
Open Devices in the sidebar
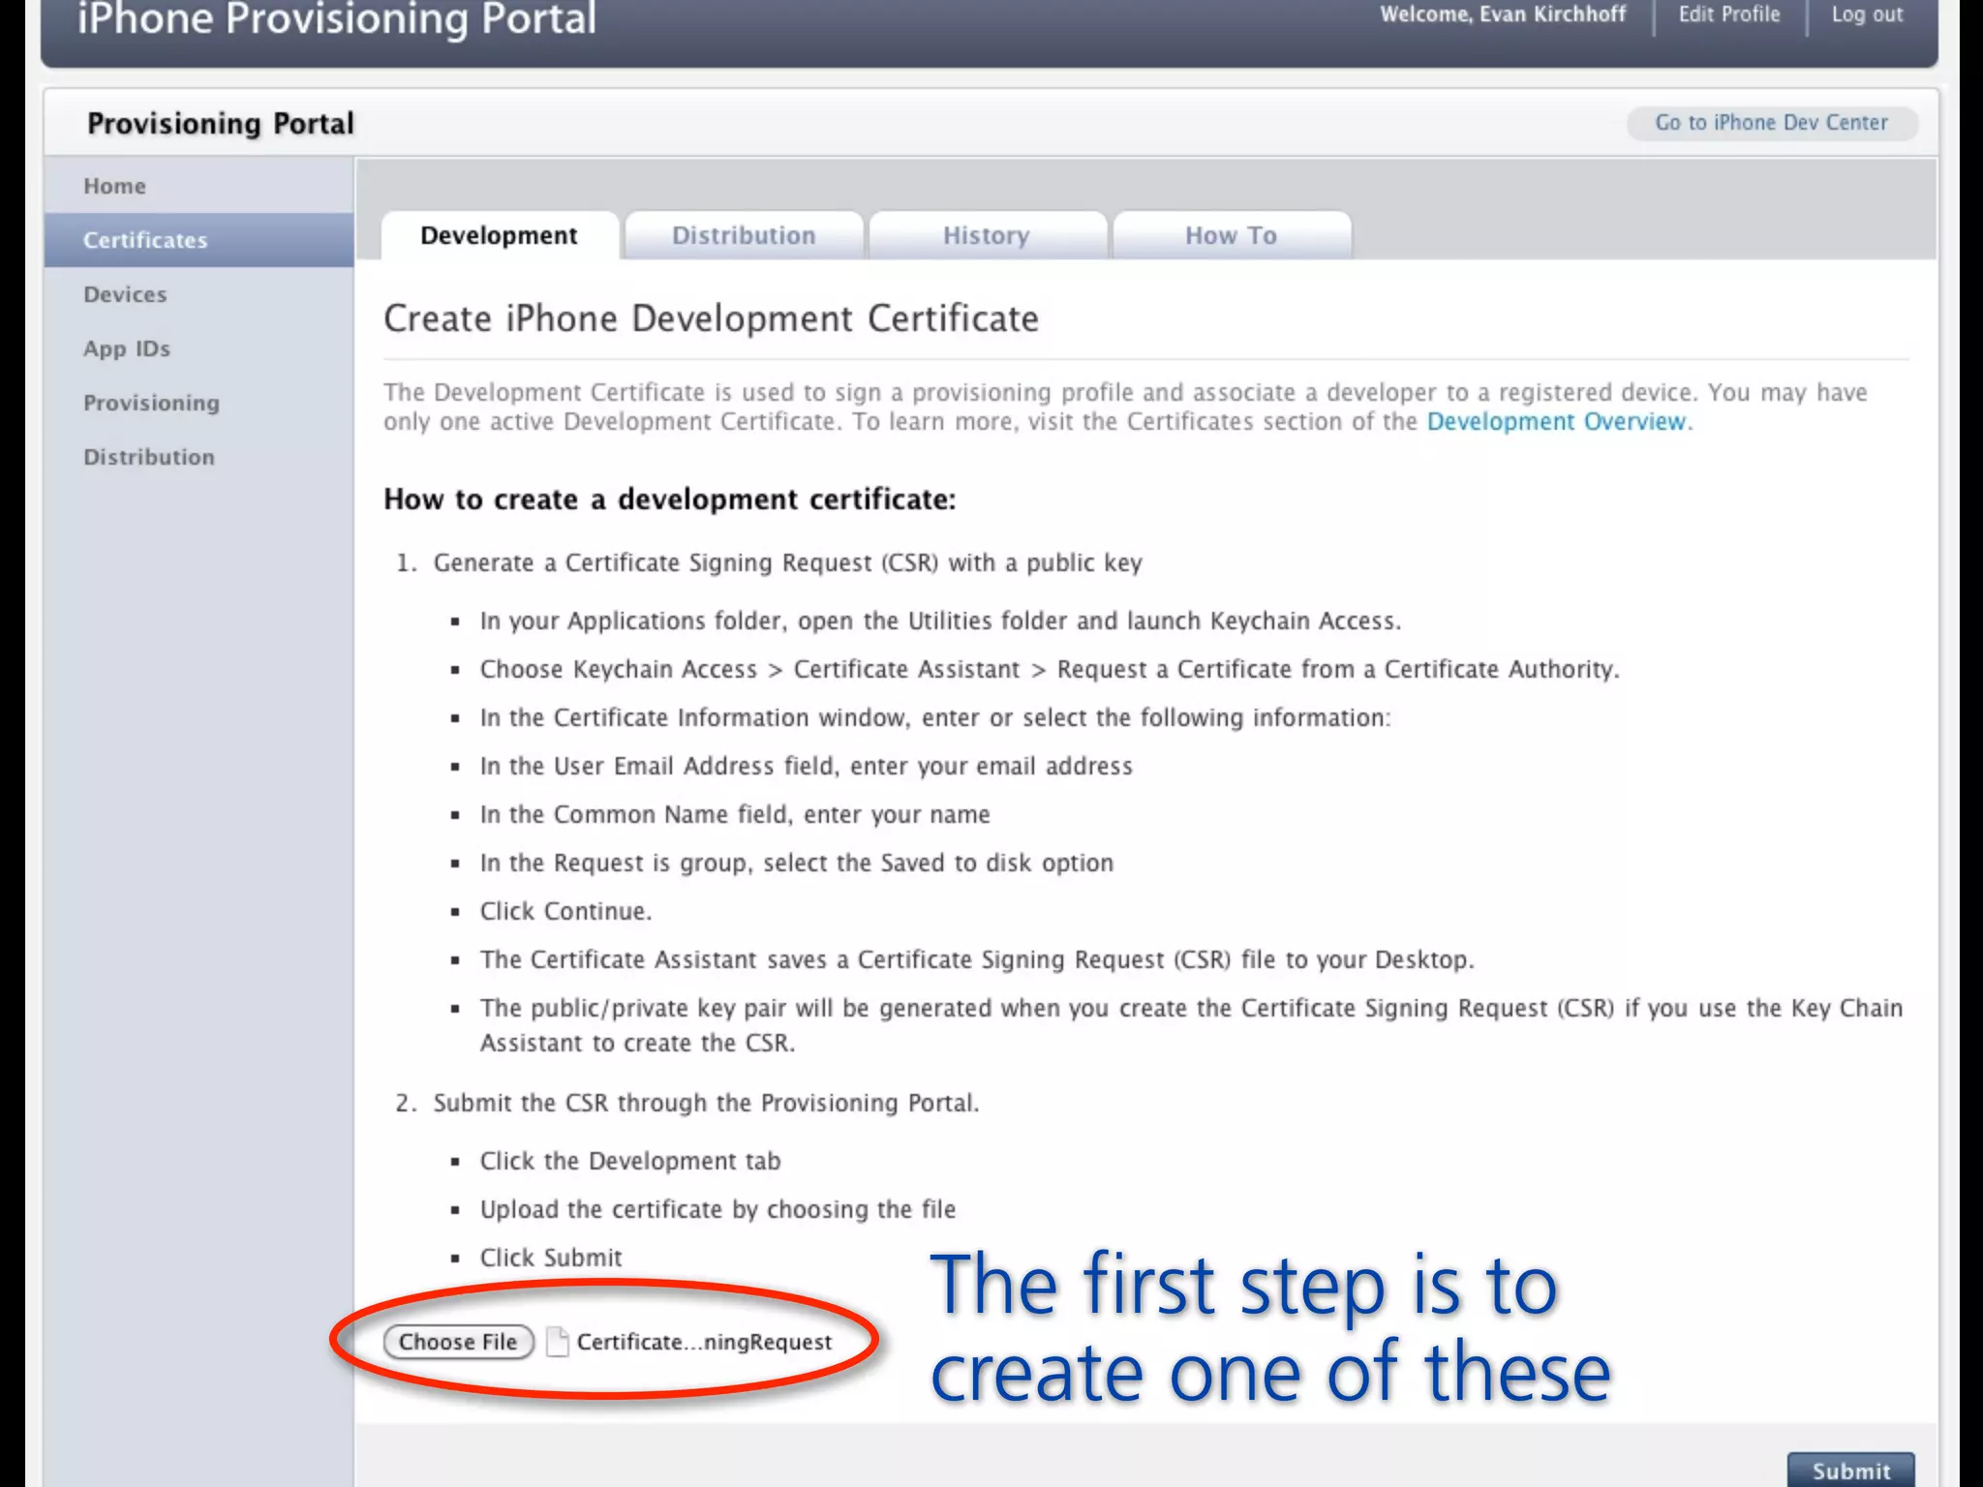point(125,294)
